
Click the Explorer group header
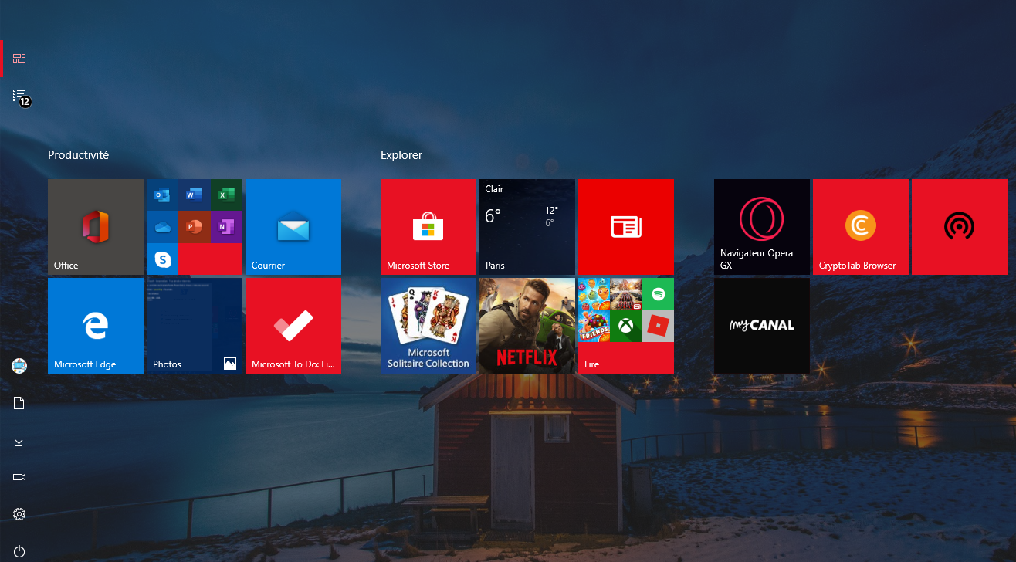(x=401, y=155)
